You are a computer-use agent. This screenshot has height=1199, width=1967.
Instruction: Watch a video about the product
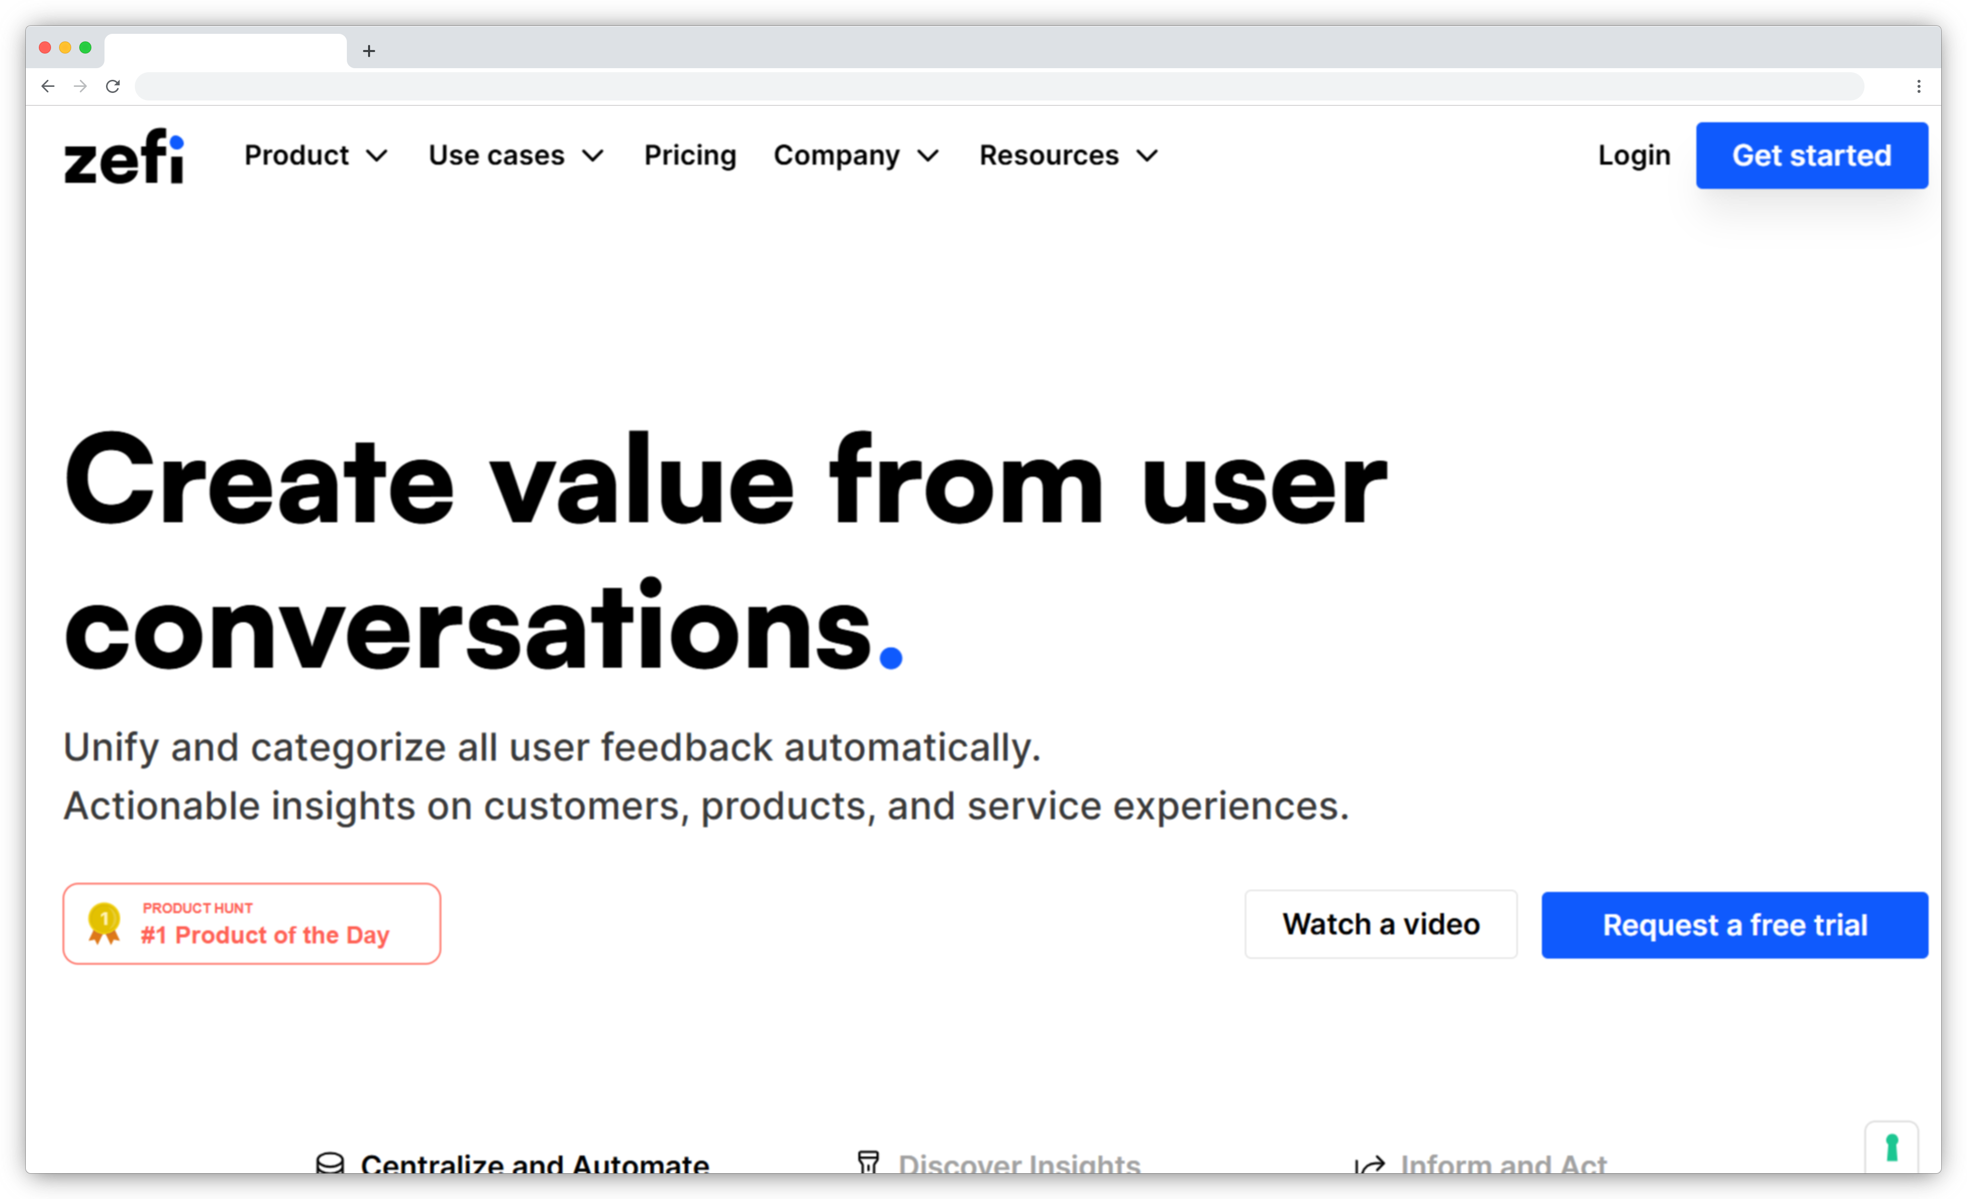coord(1381,924)
